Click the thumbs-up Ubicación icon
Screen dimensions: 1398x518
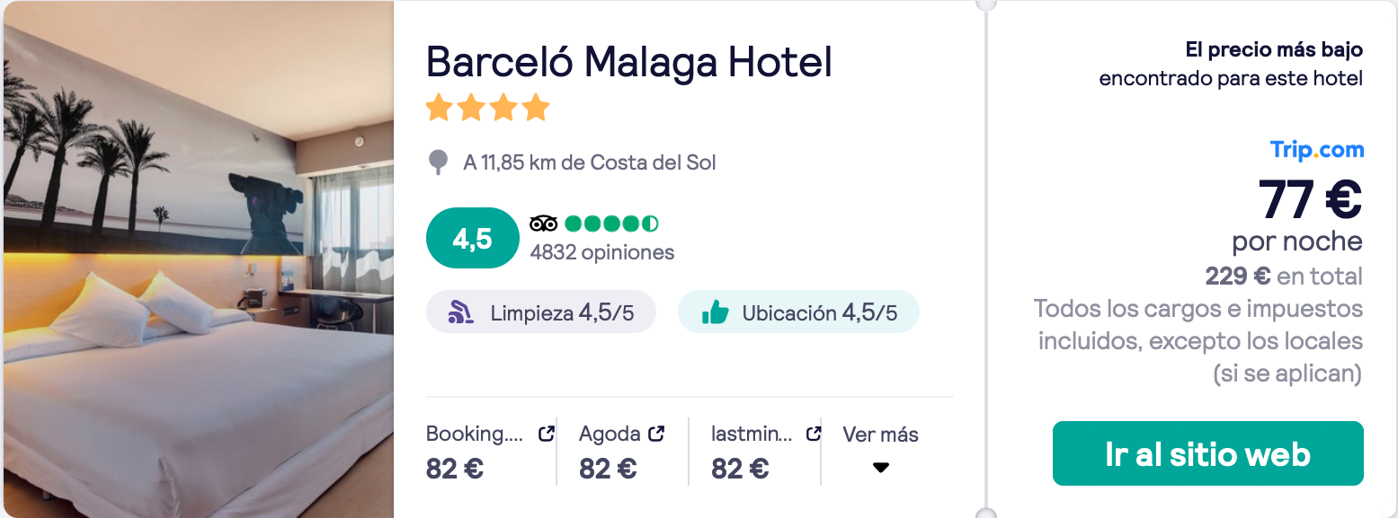coord(715,312)
